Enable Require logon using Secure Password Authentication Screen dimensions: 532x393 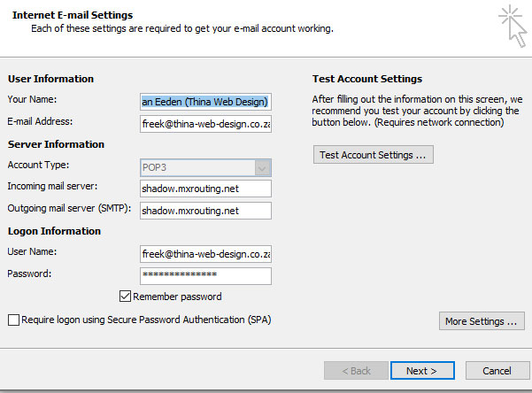[x=12, y=320]
